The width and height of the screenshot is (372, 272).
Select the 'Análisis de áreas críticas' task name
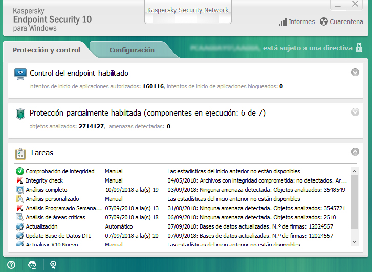point(55,217)
